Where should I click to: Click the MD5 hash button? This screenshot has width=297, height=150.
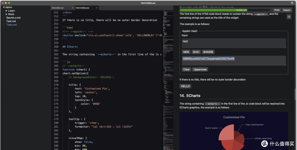pyautogui.click(x=186, y=52)
